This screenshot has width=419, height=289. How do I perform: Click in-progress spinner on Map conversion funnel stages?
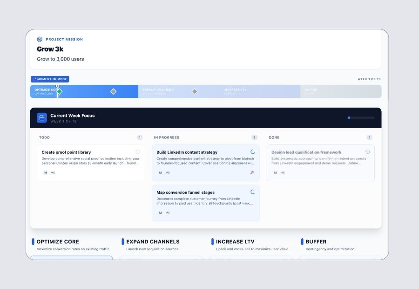coord(252,192)
